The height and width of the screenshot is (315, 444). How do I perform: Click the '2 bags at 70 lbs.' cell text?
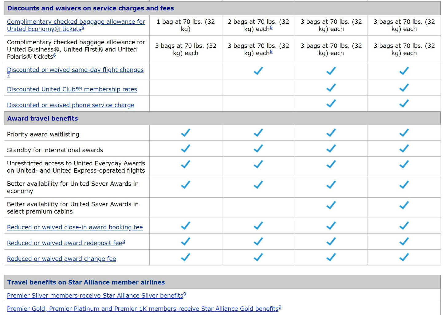[x=258, y=25]
